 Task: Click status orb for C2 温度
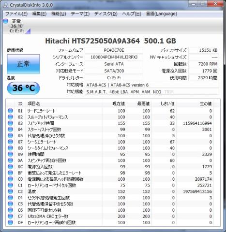10,191
